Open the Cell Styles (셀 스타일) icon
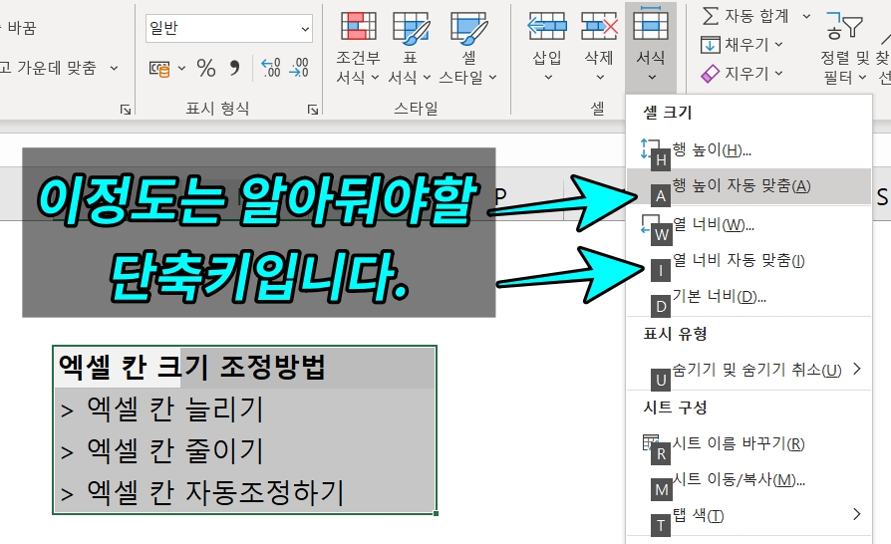The width and height of the screenshot is (891, 544). (x=468, y=27)
